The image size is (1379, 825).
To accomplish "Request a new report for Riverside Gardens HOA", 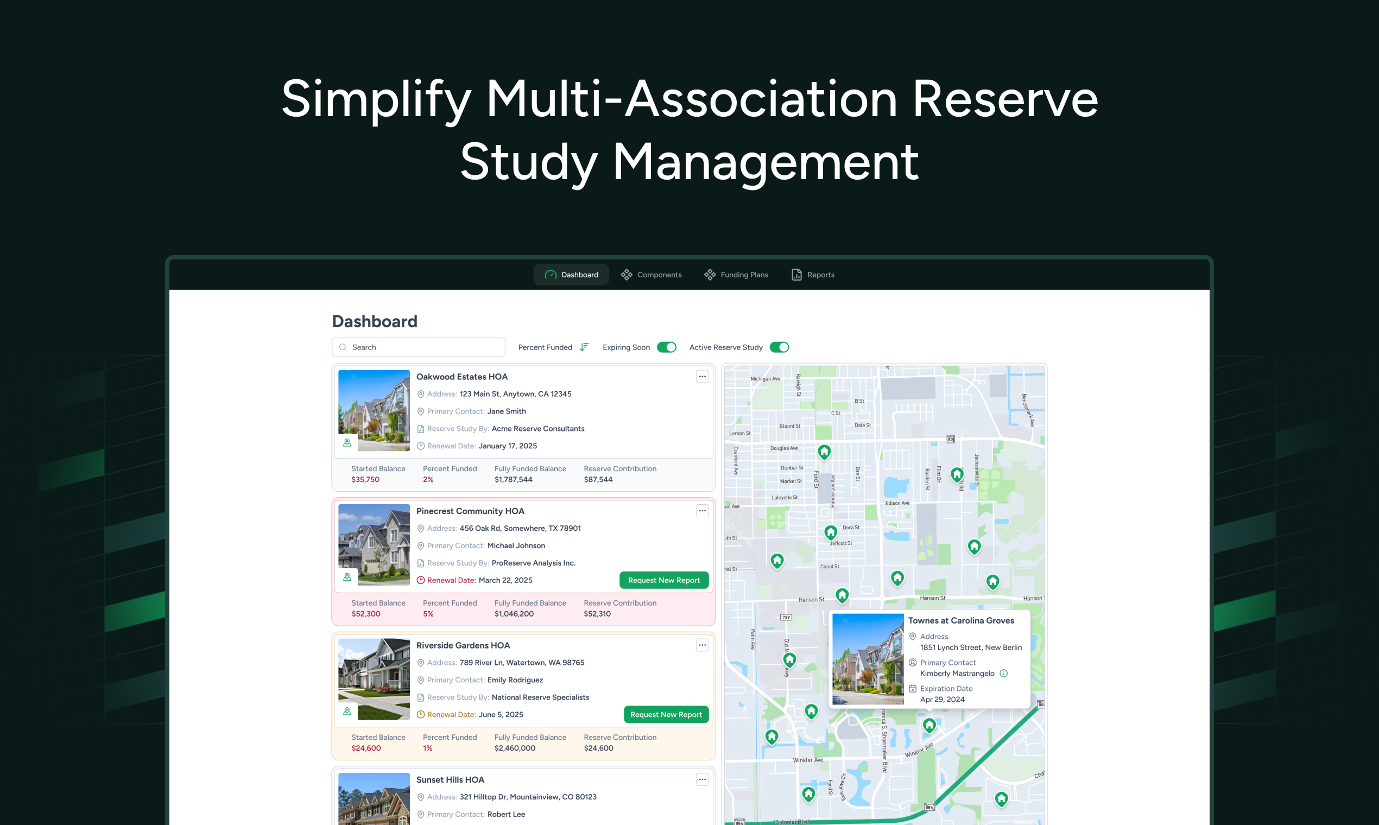I will pyautogui.click(x=666, y=714).
